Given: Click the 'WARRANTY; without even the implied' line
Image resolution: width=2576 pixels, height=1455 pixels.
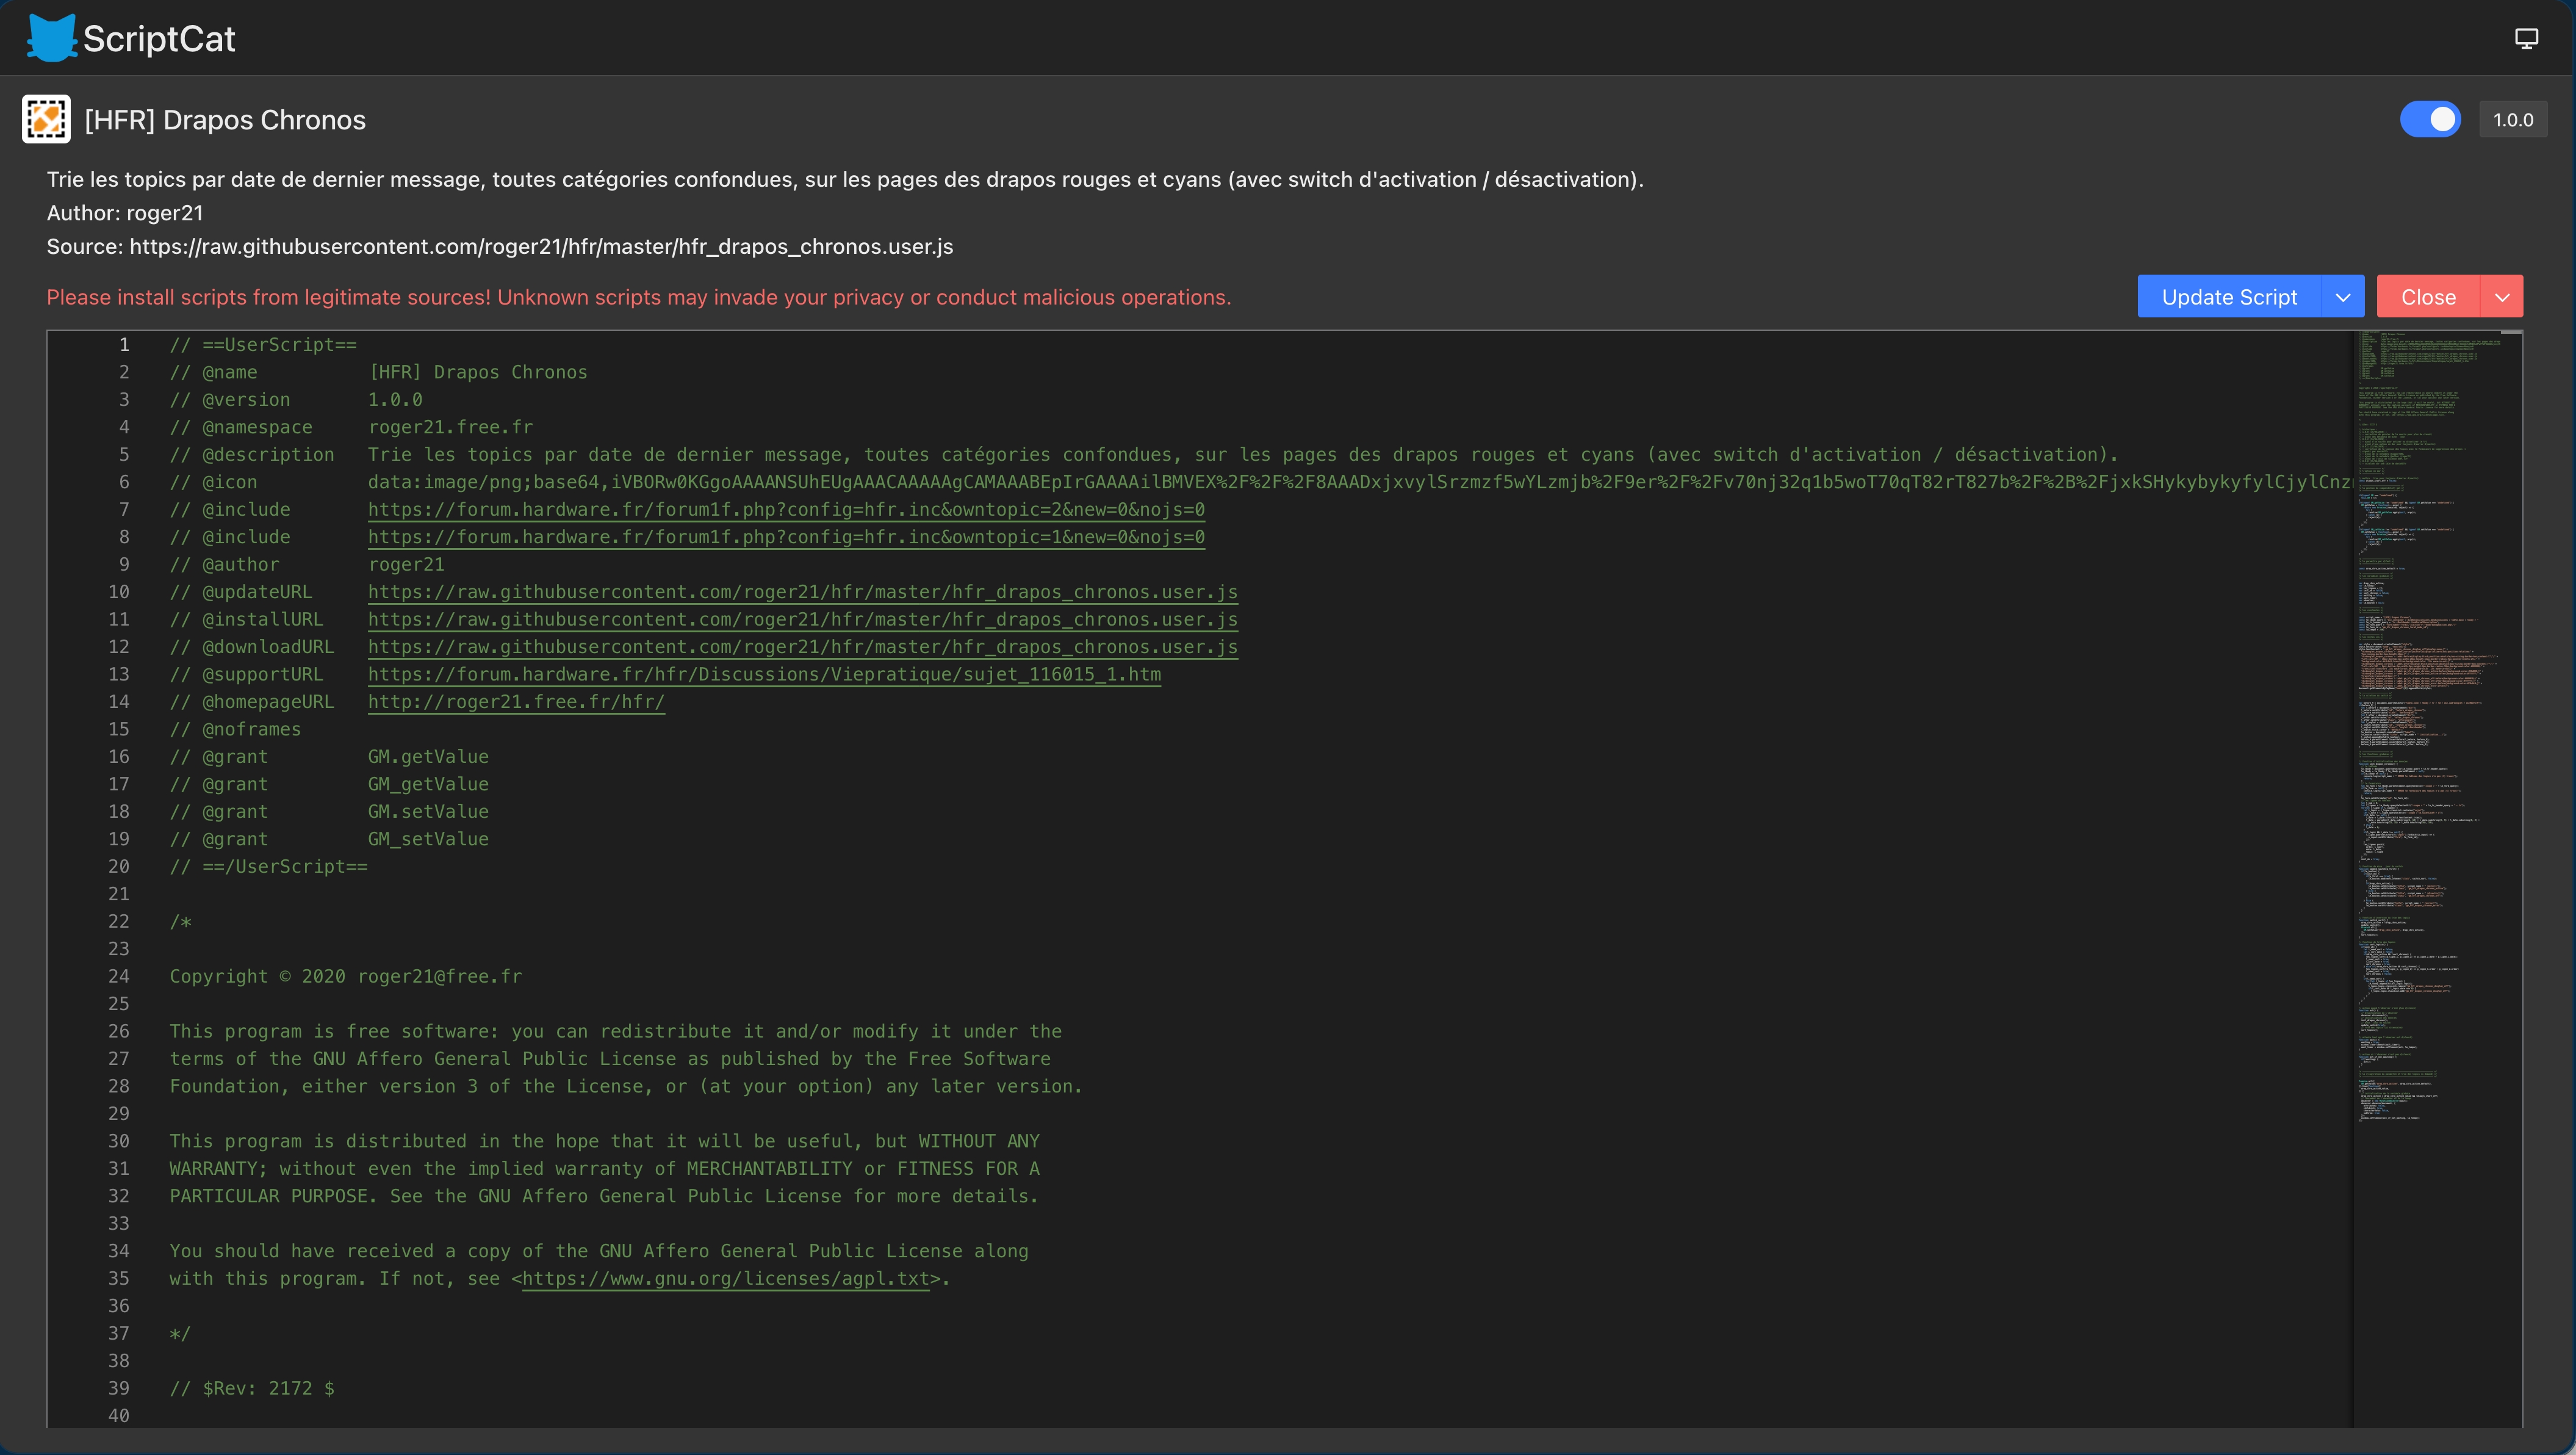Looking at the screenshot, I should point(604,1168).
